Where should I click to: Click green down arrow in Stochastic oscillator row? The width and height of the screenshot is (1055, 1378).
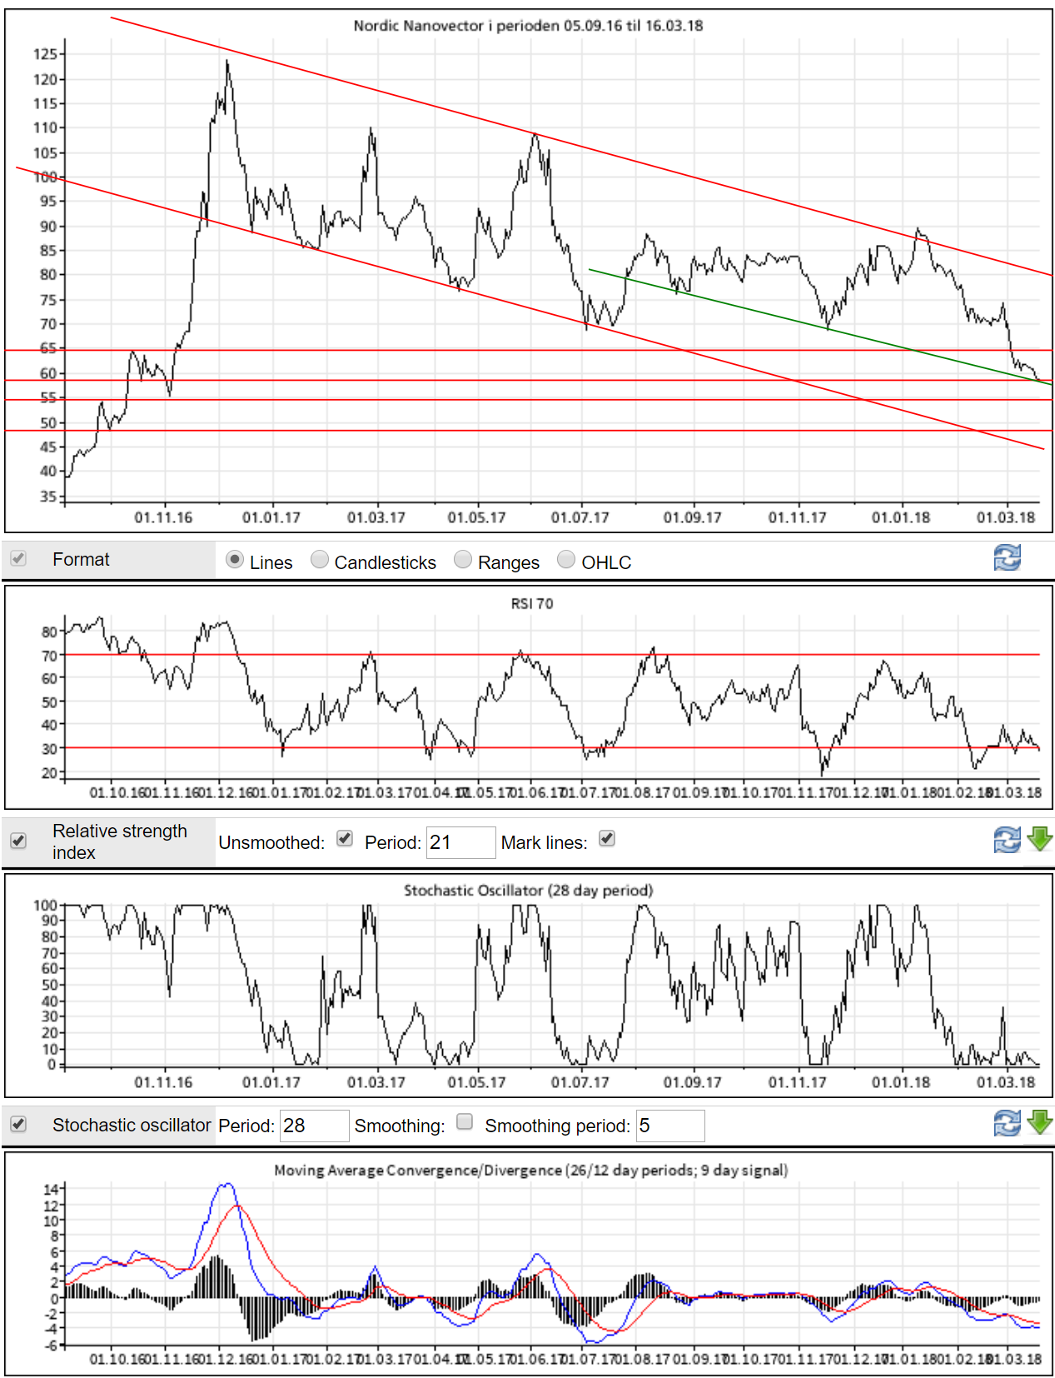tap(1040, 1122)
